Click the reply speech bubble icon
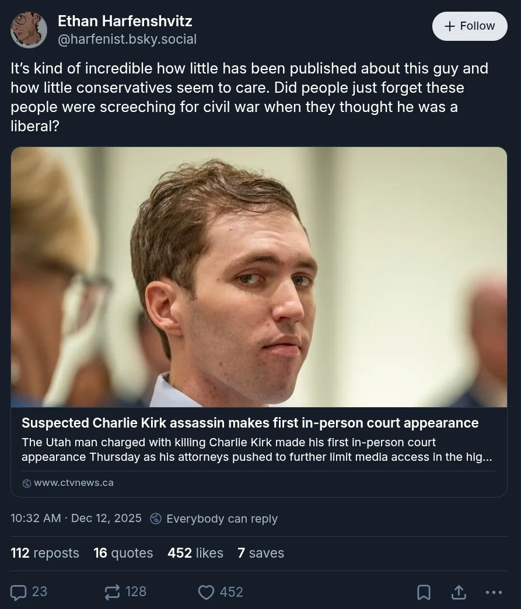The image size is (521, 609). (19, 592)
